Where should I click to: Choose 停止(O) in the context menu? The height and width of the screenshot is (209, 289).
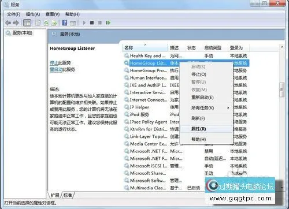[206, 74]
